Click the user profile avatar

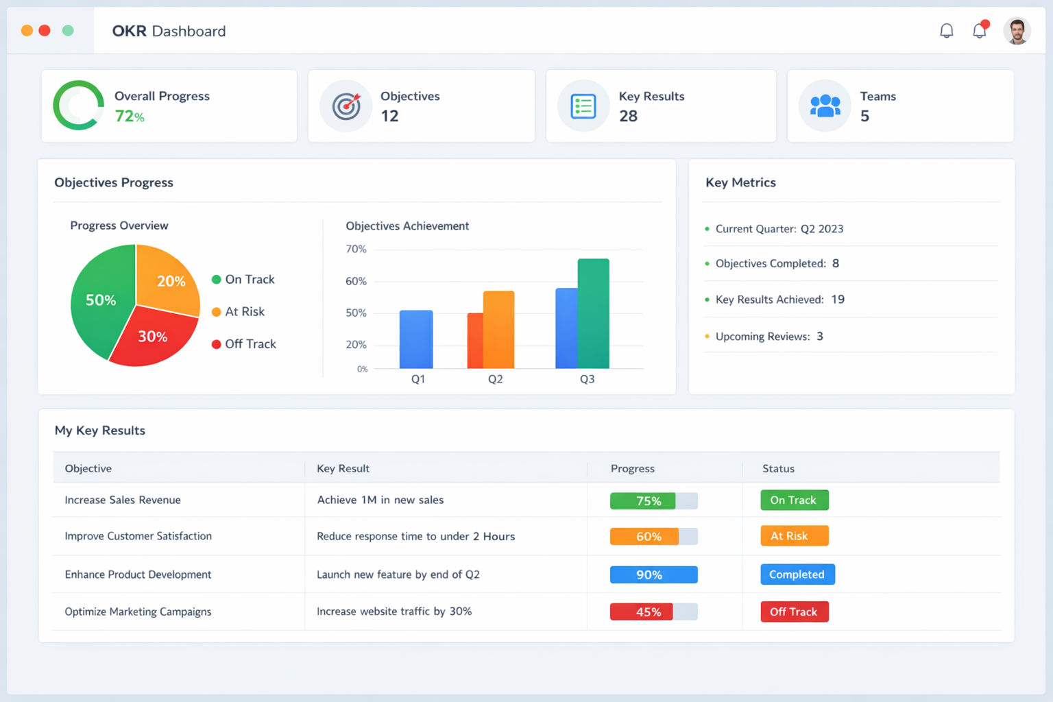click(1017, 30)
